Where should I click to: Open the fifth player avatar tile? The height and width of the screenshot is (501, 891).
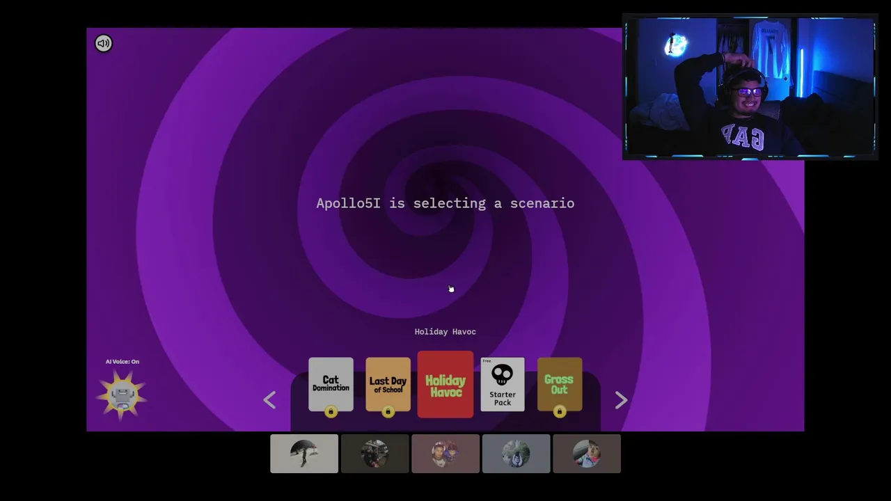tap(587, 454)
